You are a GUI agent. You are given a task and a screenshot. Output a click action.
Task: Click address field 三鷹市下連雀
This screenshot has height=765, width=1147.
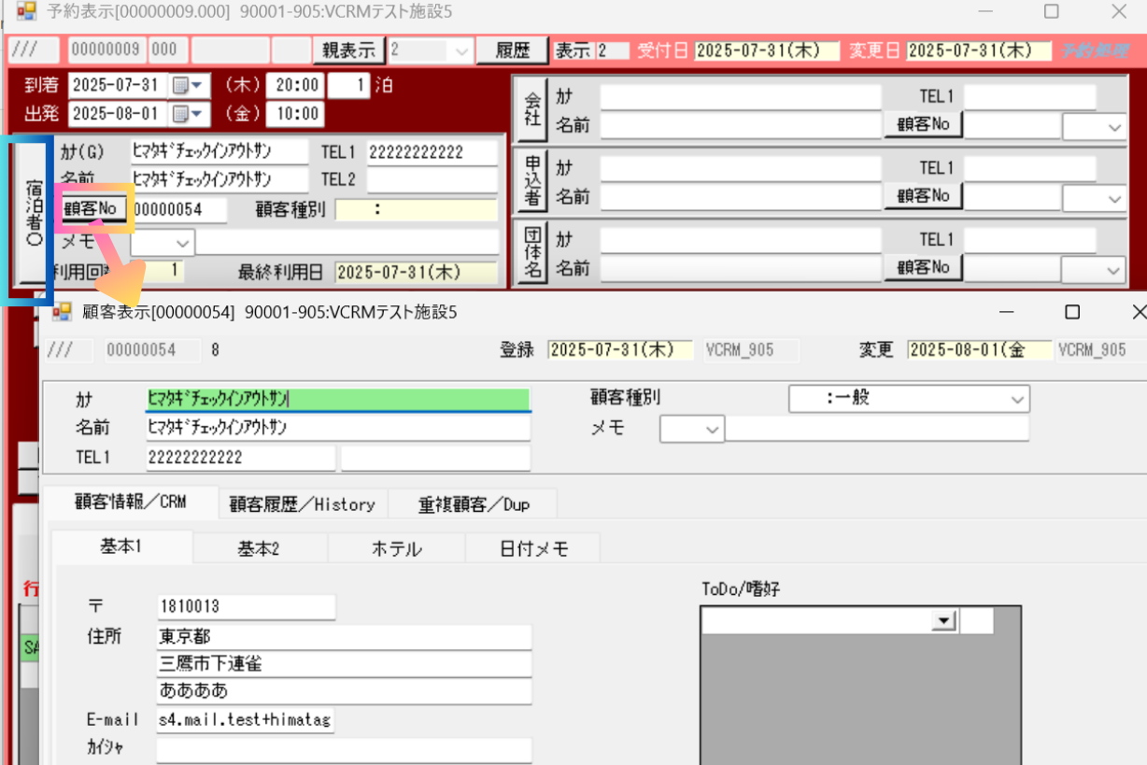tap(345, 664)
